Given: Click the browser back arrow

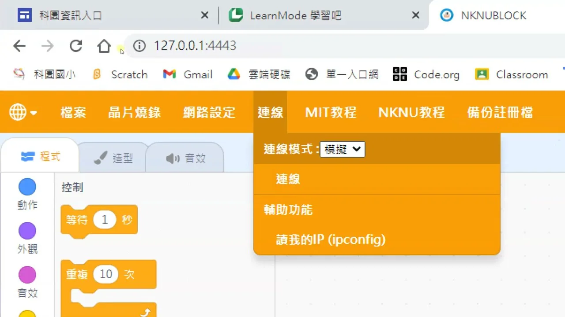Looking at the screenshot, I should pyautogui.click(x=19, y=46).
